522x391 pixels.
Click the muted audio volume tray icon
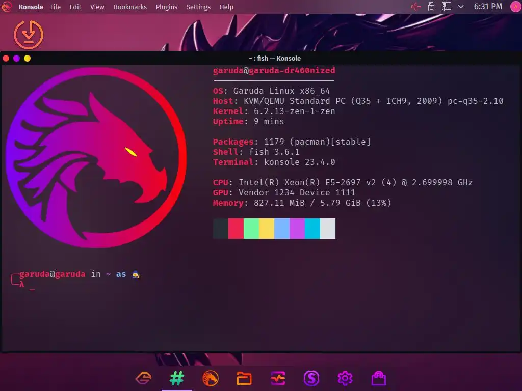(416, 7)
